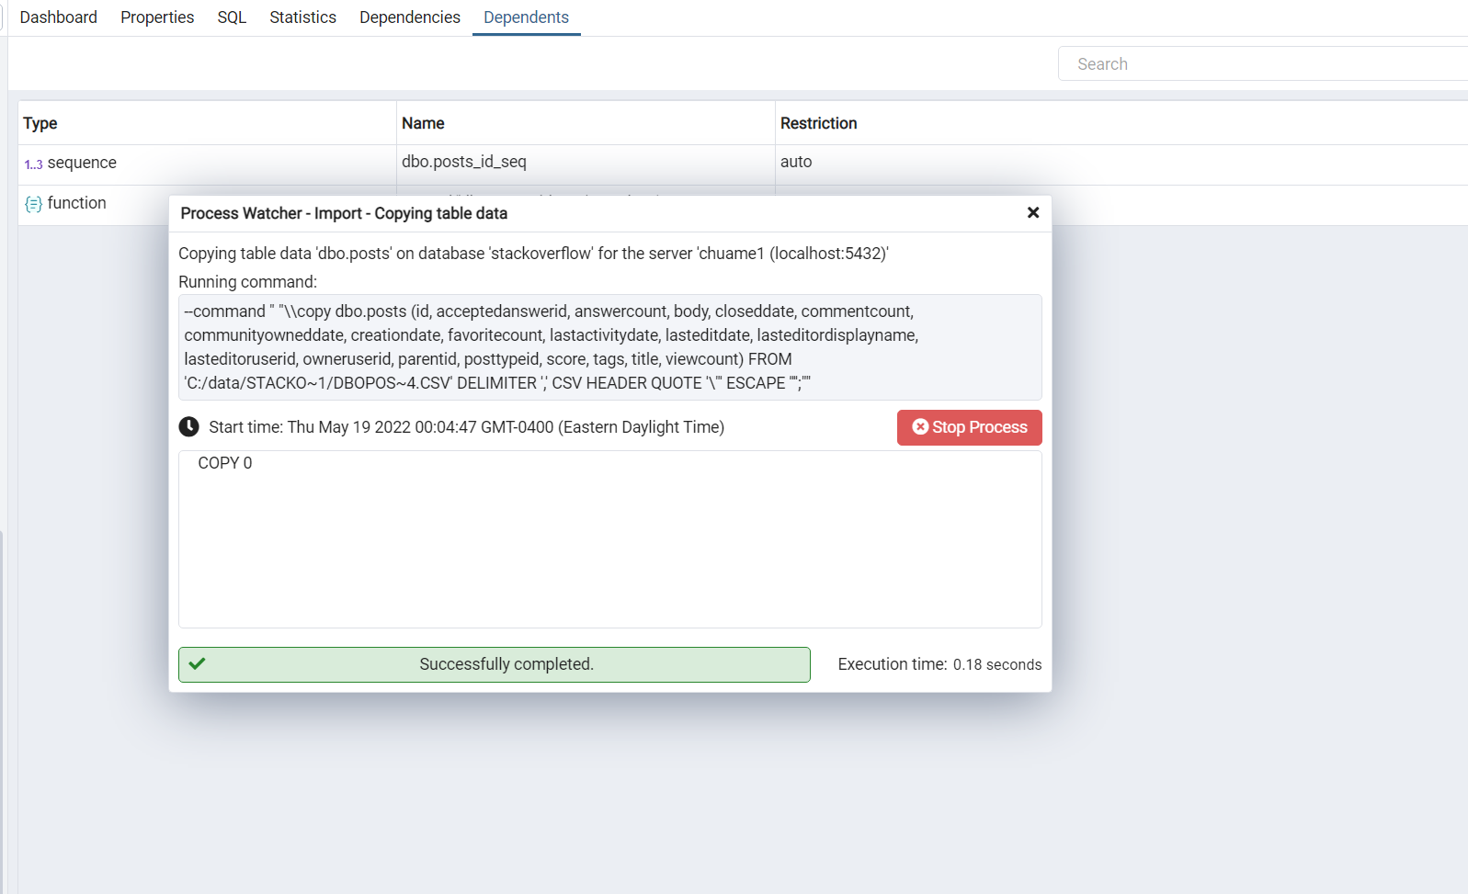The height and width of the screenshot is (894, 1468).
Task: Open the SQL tab
Action: [x=232, y=17]
